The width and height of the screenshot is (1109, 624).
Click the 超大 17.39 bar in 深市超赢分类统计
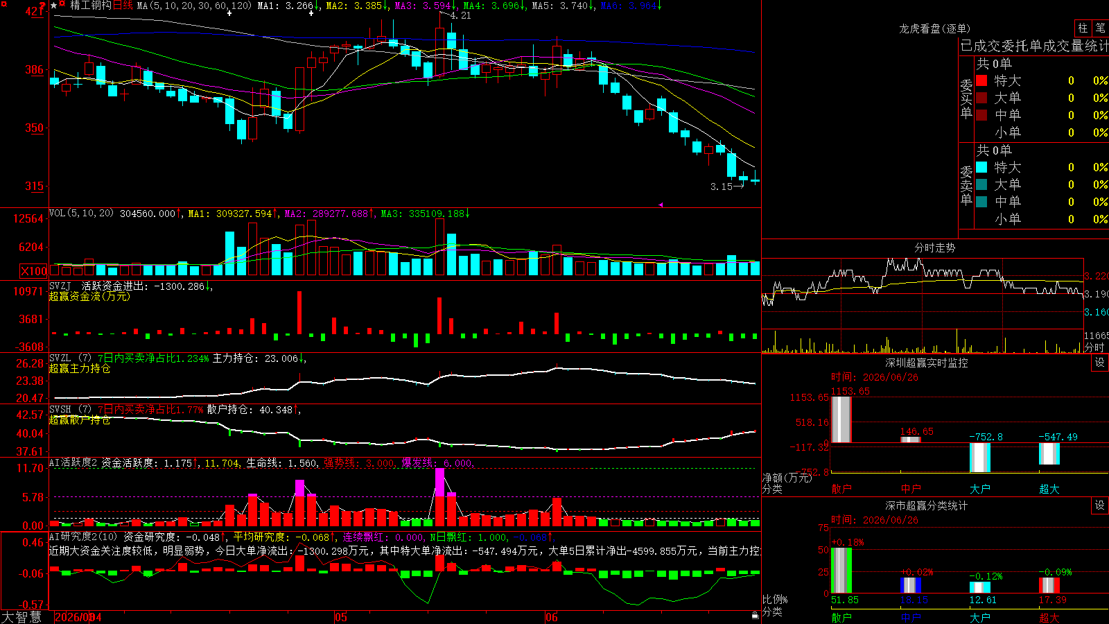tap(1049, 585)
